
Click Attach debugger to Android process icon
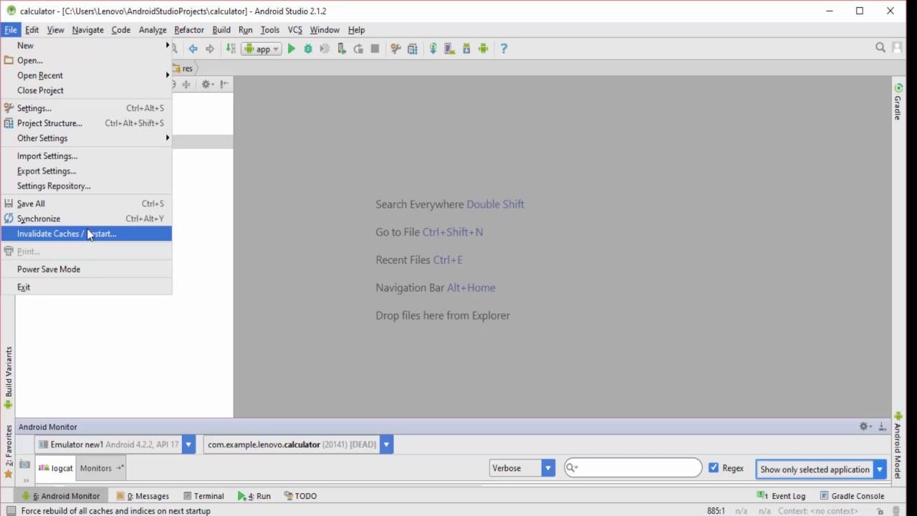342,49
